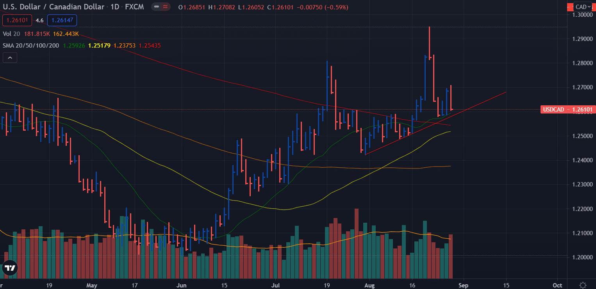
Task: Click the spread value 4.6
Action: point(39,20)
